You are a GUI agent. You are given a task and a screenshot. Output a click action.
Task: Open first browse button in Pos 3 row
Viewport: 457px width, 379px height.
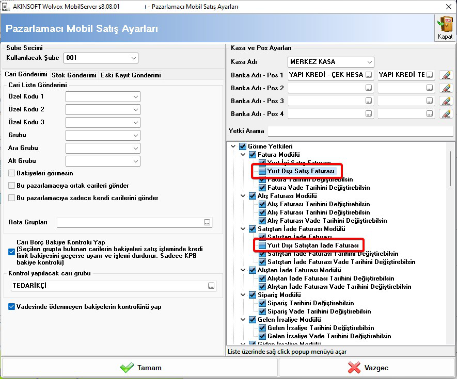click(x=369, y=101)
